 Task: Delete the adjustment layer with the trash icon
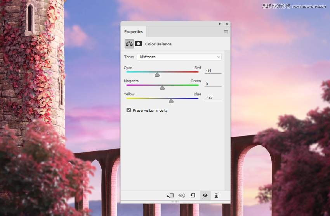(216, 195)
